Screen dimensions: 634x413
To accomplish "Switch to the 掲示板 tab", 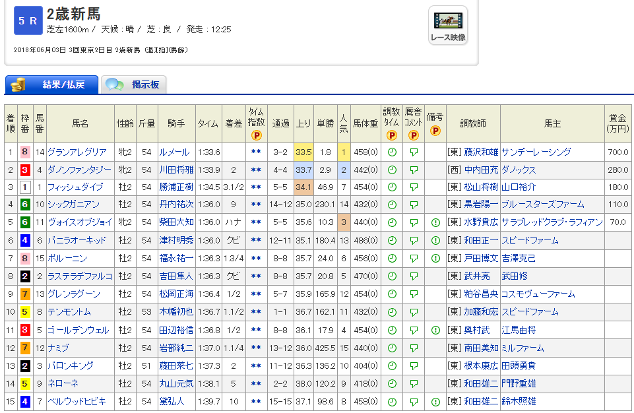I will pos(134,84).
